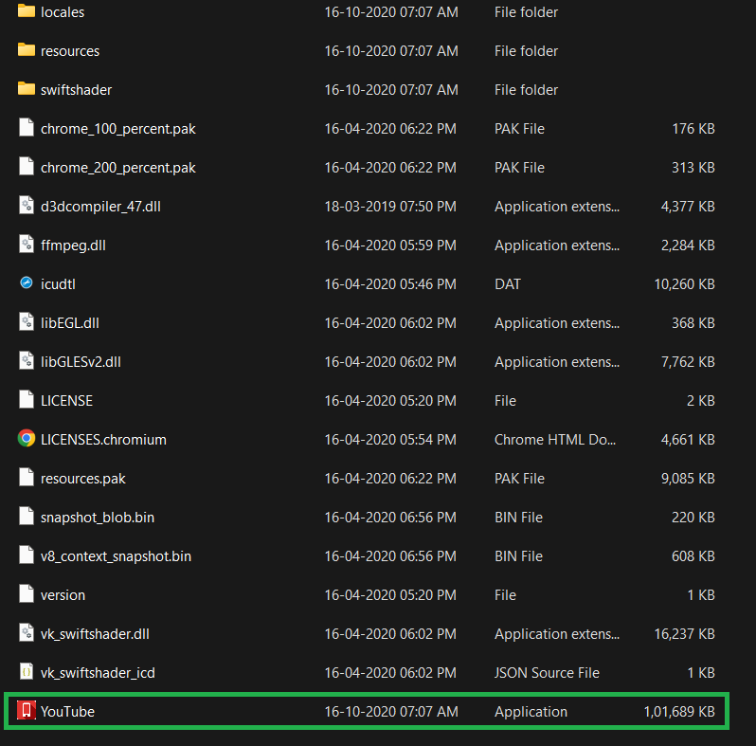
Task: Click the Chrome HTML Do... type label
Action: pyautogui.click(x=555, y=440)
